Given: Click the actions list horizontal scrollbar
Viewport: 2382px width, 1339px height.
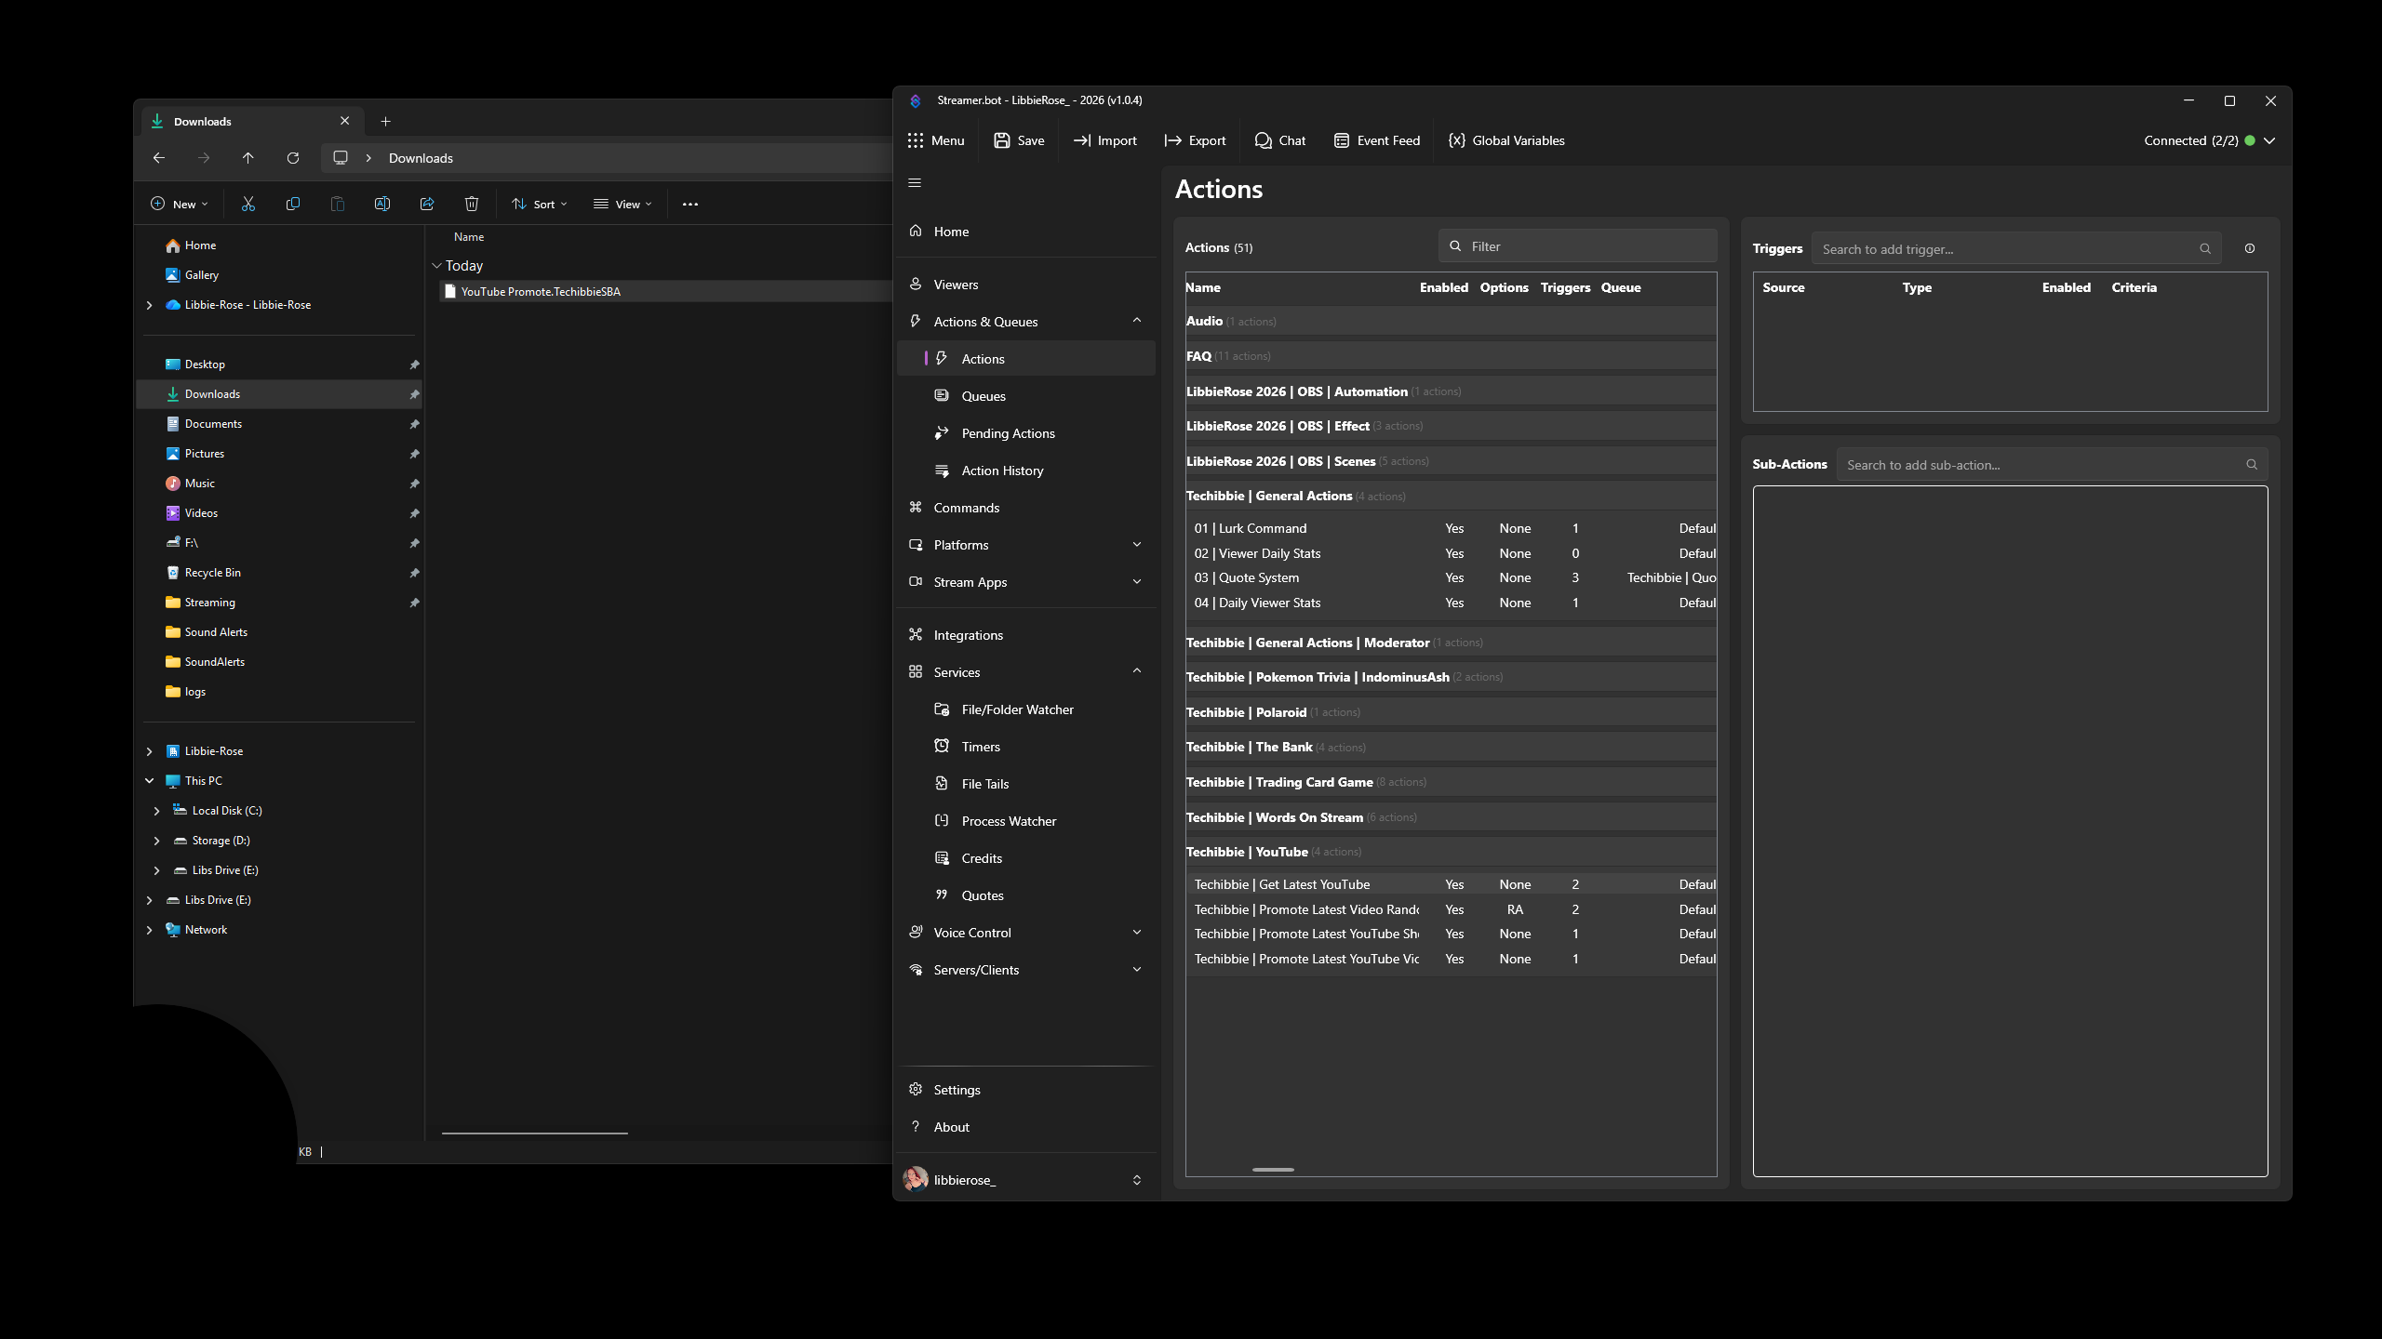Looking at the screenshot, I should pos(1273,1170).
